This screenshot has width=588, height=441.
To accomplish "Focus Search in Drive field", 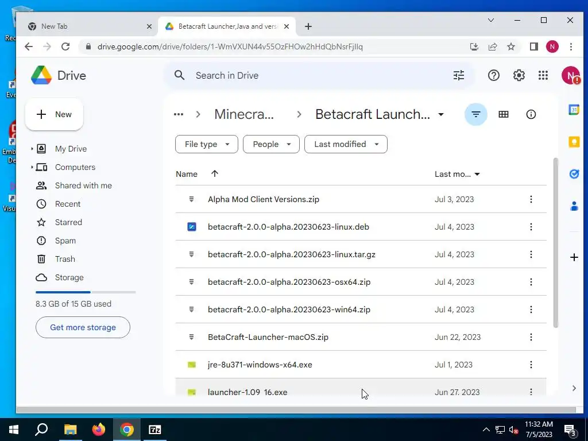I will click(319, 75).
